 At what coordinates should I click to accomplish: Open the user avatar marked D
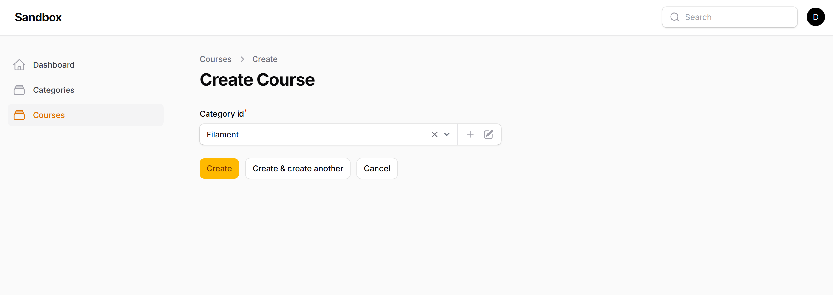click(x=815, y=17)
